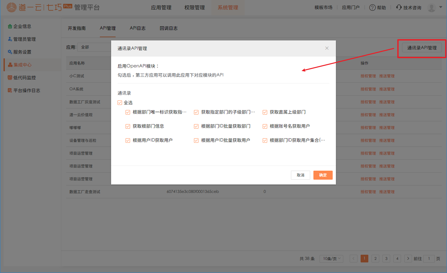Click the 平台操作日志 log icon in sidebar

tap(10, 90)
